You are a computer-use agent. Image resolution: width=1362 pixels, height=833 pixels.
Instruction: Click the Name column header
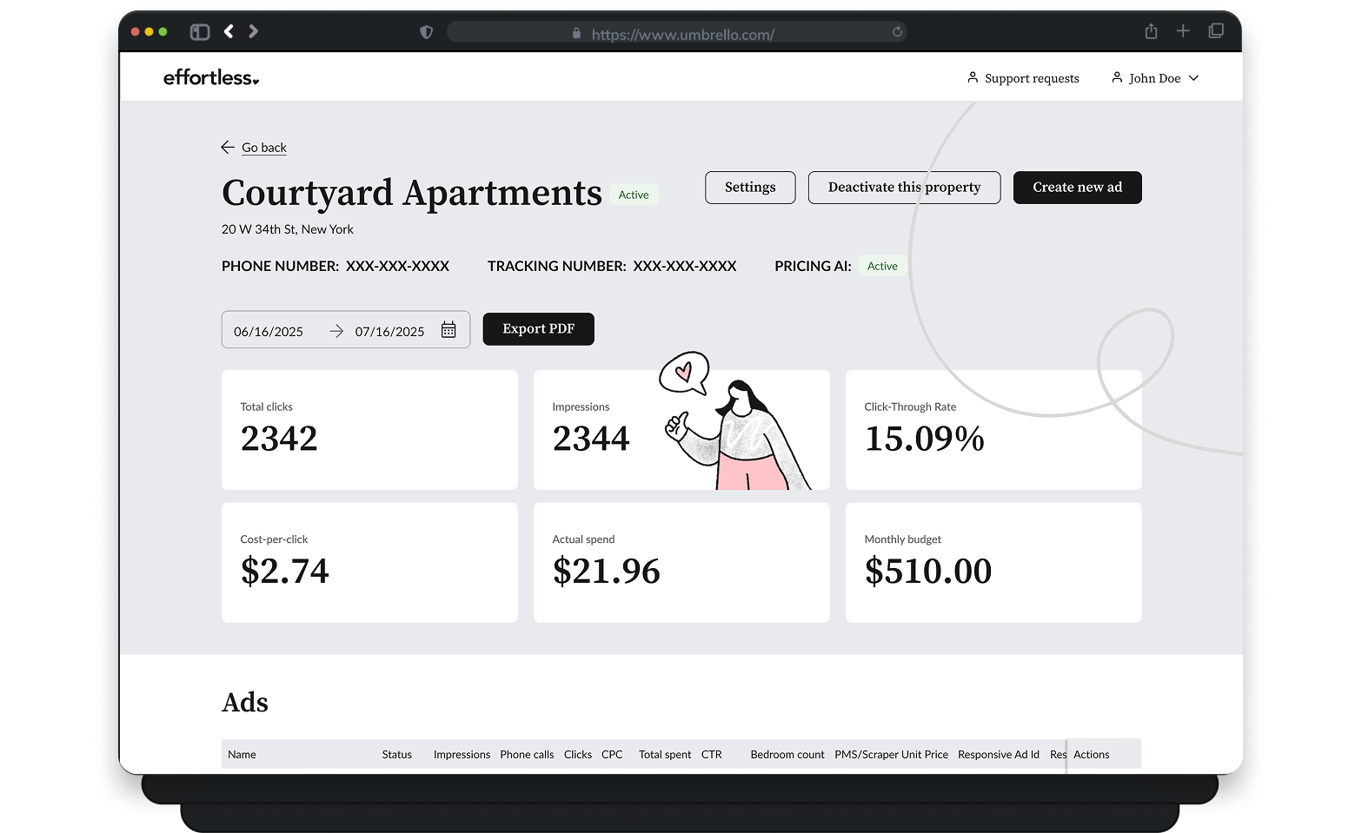[242, 755]
